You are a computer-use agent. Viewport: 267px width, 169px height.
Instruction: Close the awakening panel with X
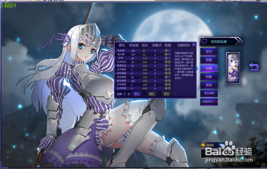[x=194, y=45]
